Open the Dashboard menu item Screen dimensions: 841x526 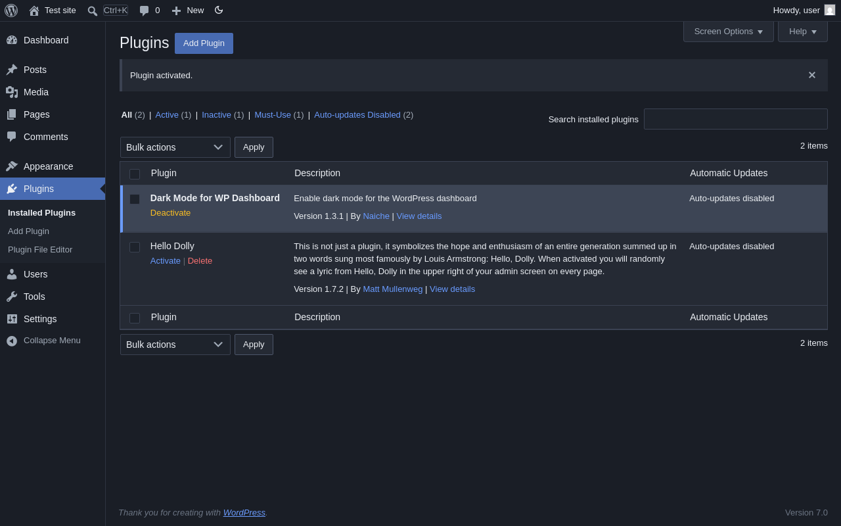click(53, 40)
